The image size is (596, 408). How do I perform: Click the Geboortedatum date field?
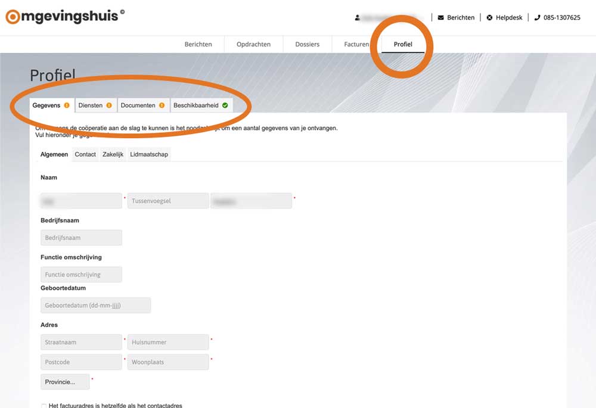click(x=95, y=306)
